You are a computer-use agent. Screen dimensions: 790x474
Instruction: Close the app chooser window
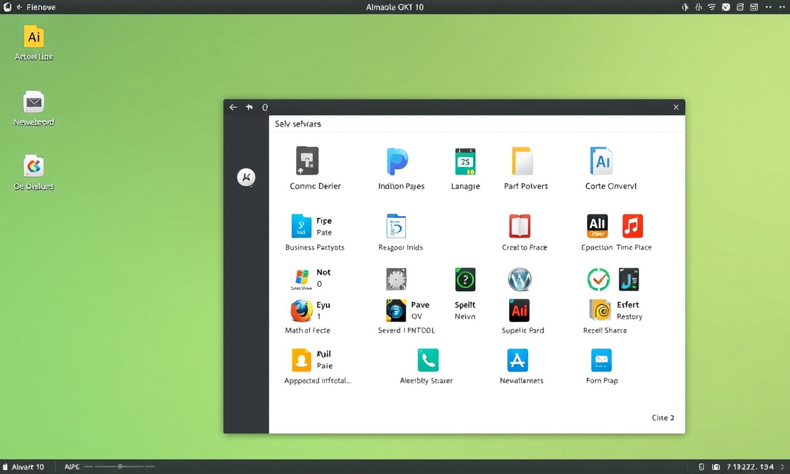tap(676, 107)
